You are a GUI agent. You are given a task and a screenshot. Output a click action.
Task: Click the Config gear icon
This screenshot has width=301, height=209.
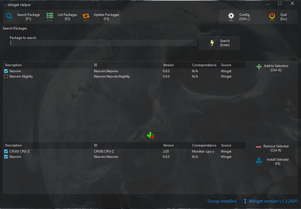tap(231, 16)
